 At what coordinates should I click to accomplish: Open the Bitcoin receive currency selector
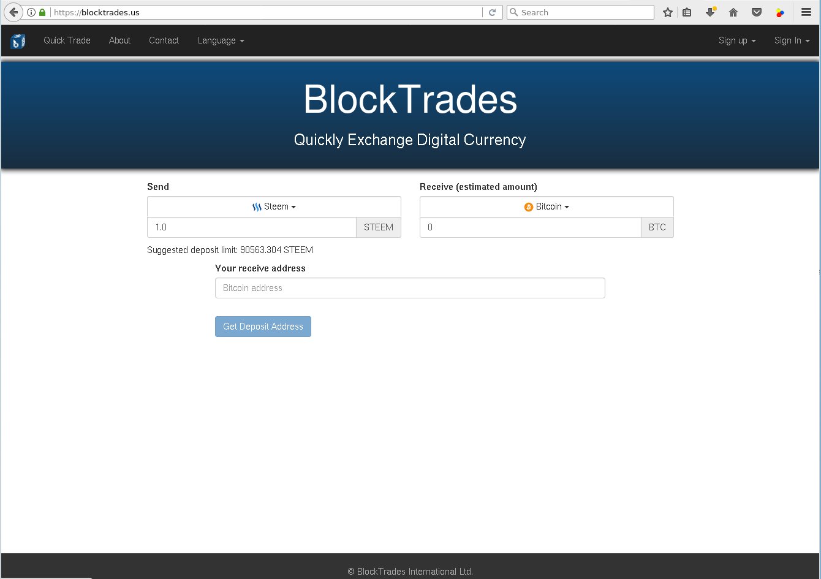pyautogui.click(x=547, y=206)
